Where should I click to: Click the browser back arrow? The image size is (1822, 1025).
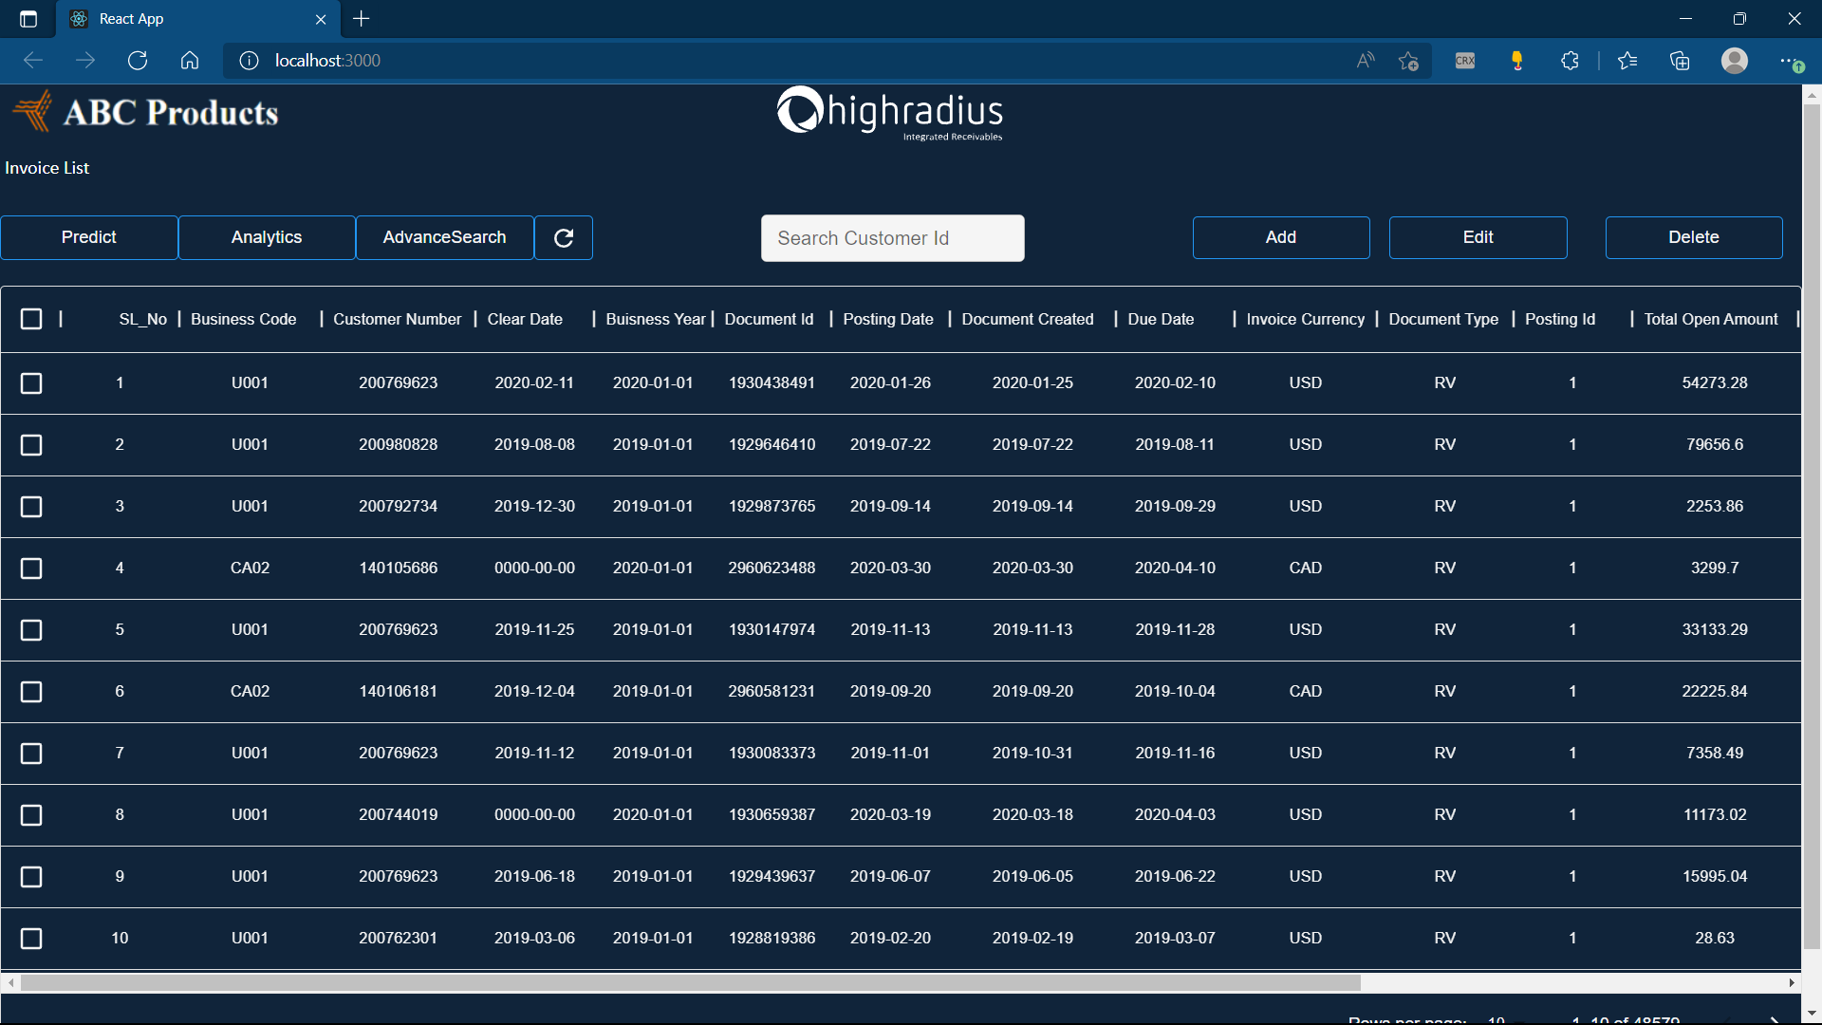pyautogui.click(x=33, y=61)
